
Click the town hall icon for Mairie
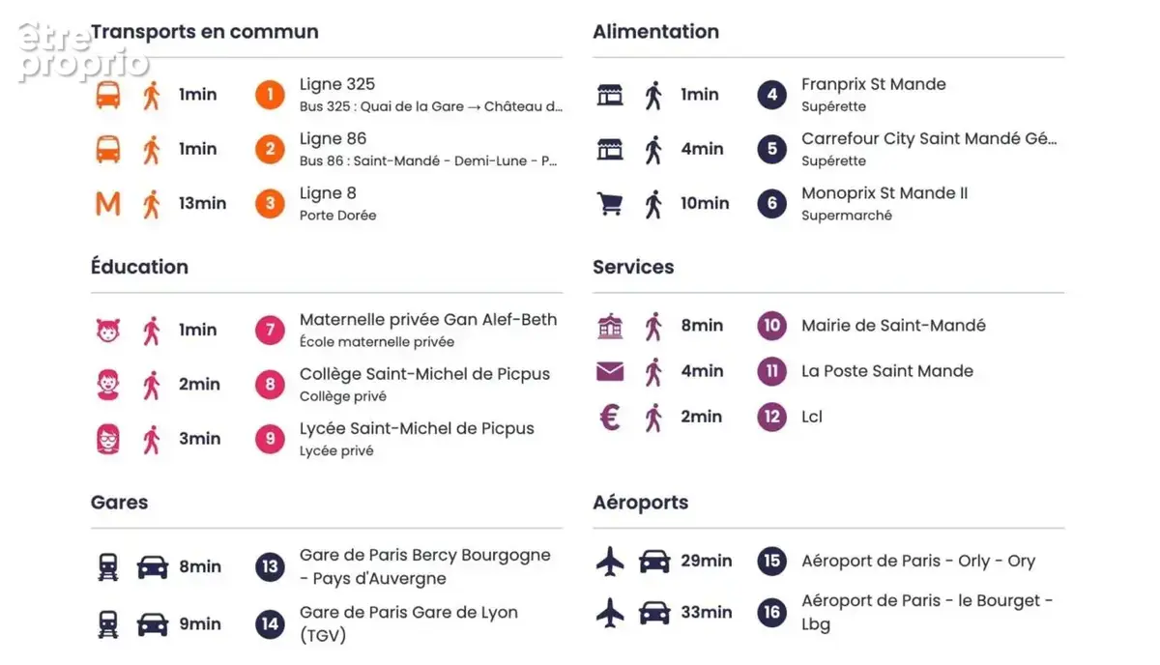(610, 327)
